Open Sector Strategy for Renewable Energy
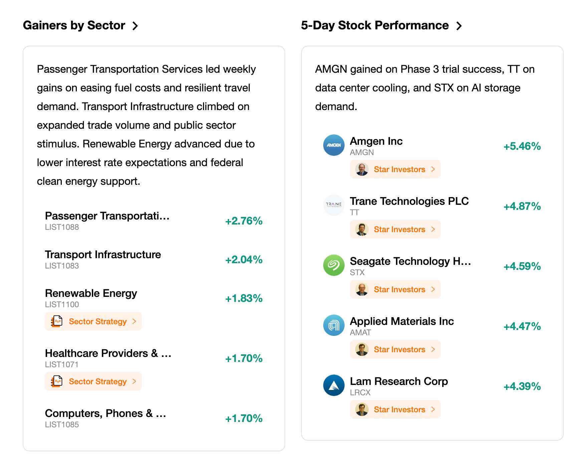 (x=93, y=321)
